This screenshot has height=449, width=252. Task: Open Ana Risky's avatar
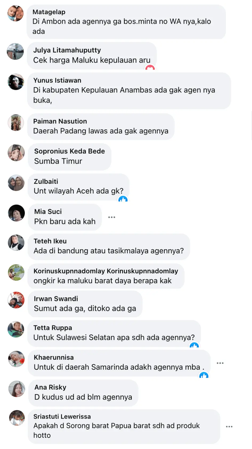17,389
